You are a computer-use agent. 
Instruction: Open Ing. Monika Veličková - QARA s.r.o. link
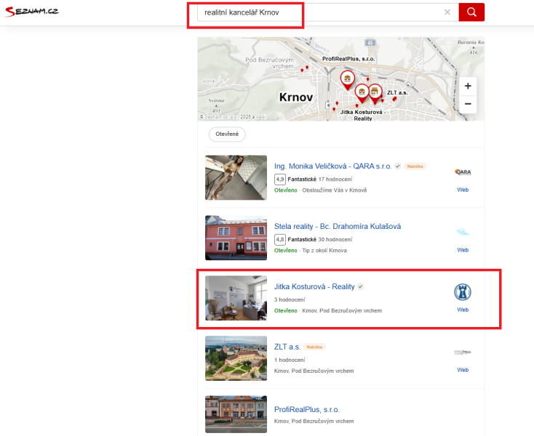[332, 166]
